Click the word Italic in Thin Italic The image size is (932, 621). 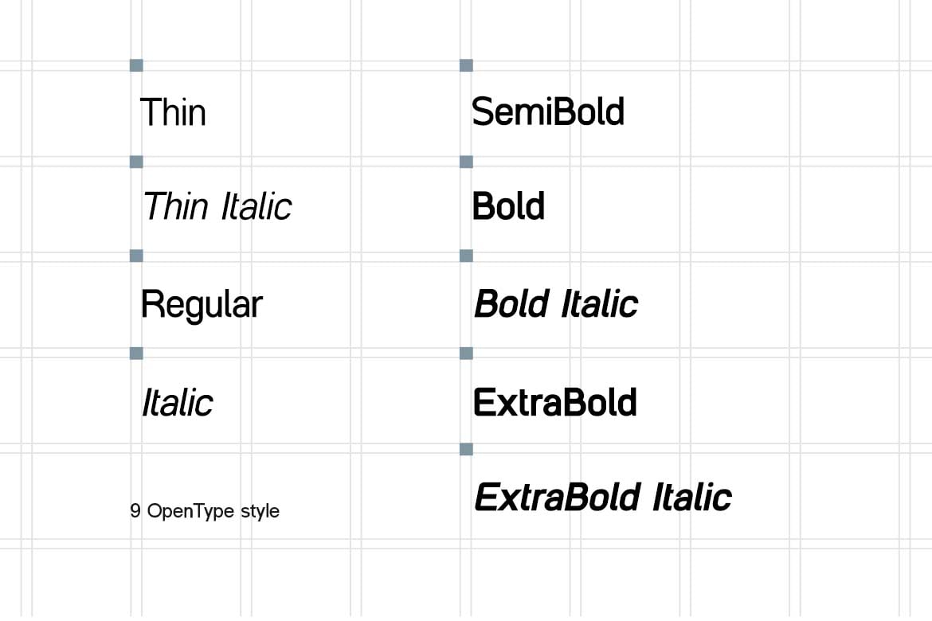[x=256, y=206]
